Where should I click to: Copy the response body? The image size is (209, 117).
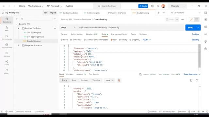[191, 81]
